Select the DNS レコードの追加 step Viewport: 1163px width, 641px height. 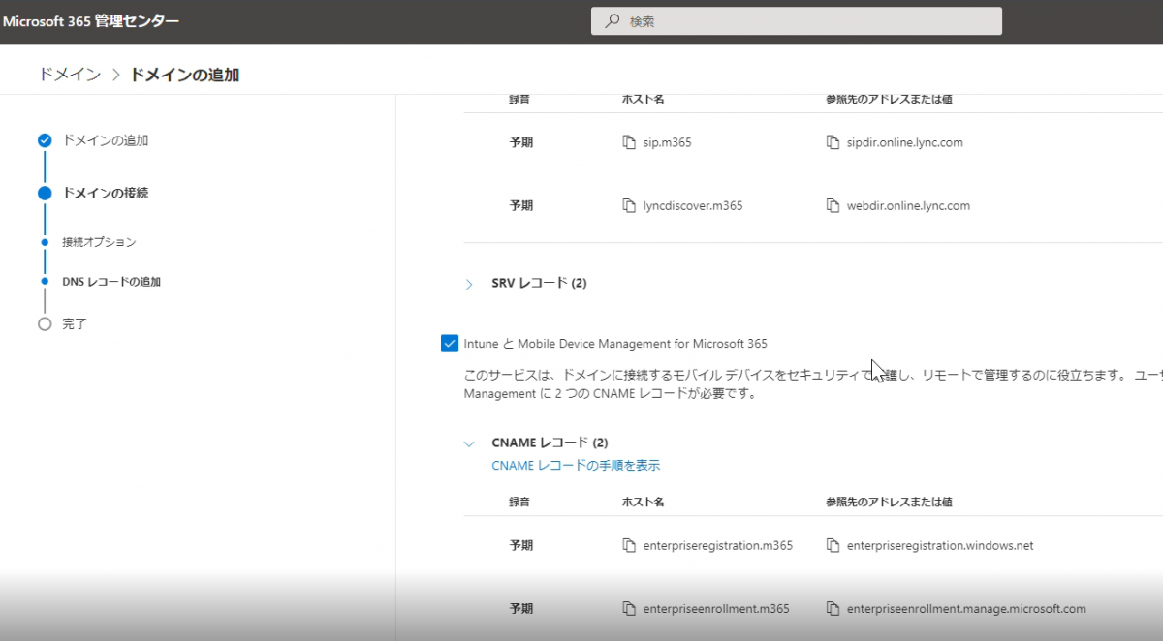pyautogui.click(x=110, y=282)
